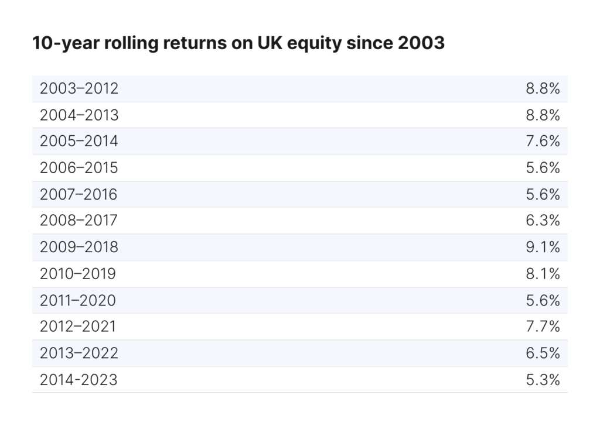Select the 2011–2020 row label
Image resolution: width=600 pixels, height=426 pixels.
[x=78, y=301]
